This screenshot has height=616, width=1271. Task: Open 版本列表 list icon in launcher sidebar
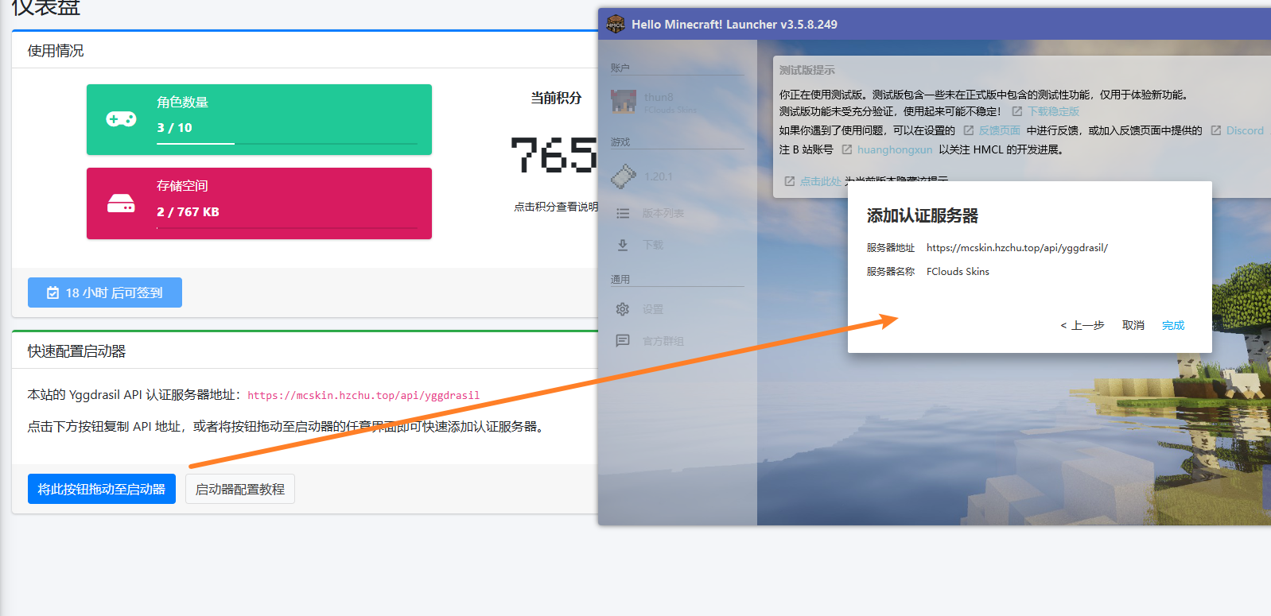tap(623, 213)
